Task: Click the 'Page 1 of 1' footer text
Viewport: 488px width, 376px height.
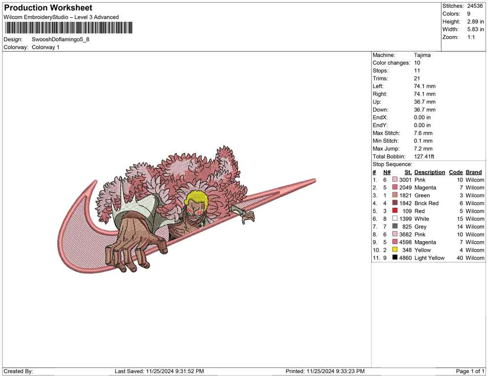Action: click(470, 371)
